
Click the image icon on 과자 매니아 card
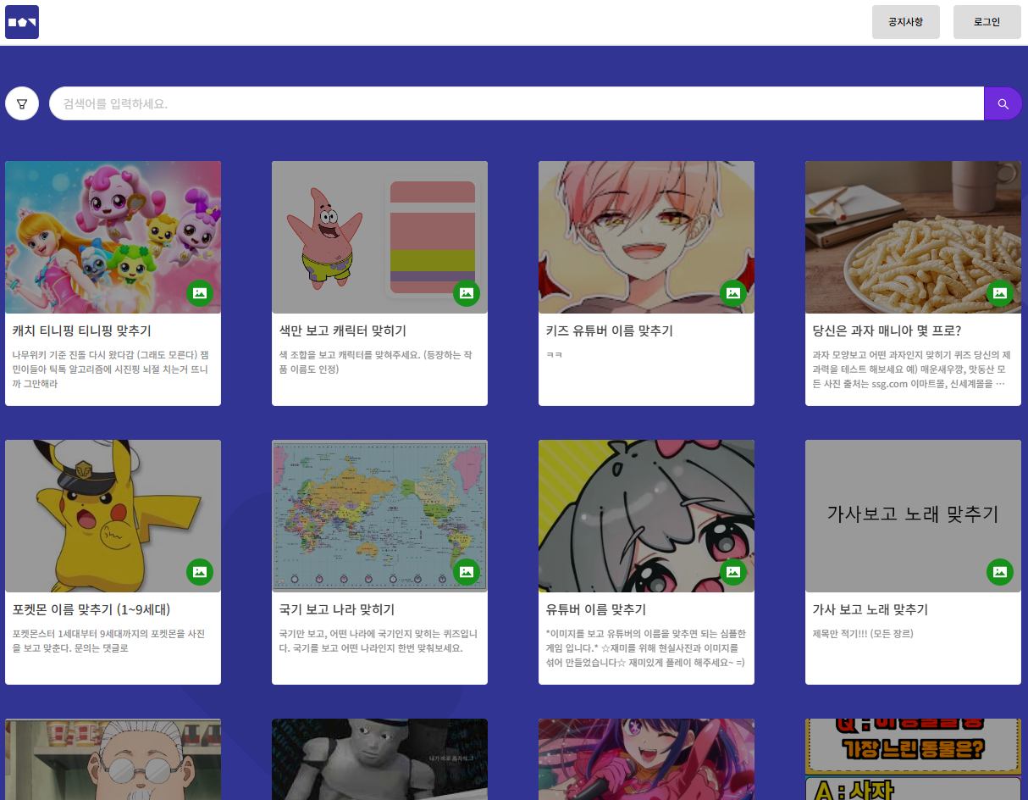(1000, 293)
